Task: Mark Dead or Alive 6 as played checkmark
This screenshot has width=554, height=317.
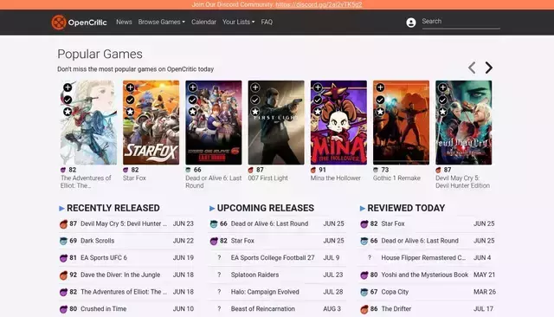Action: [x=192, y=100]
